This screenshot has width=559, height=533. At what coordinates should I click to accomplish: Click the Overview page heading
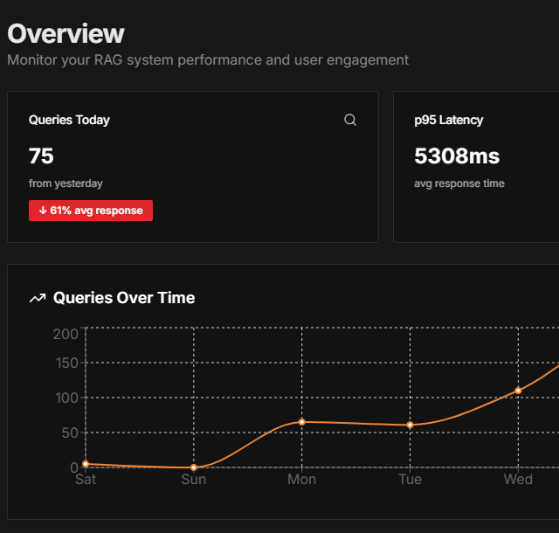coord(66,33)
